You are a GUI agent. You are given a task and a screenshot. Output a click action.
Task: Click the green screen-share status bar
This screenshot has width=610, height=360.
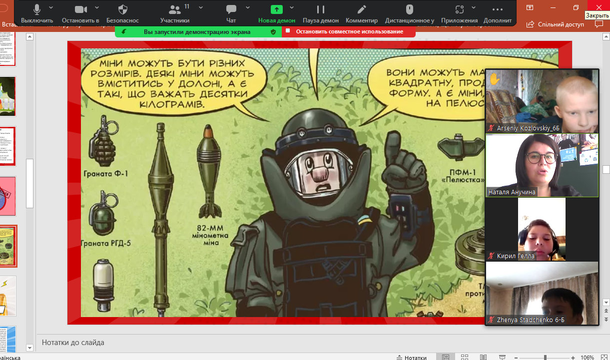[x=198, y=31]
